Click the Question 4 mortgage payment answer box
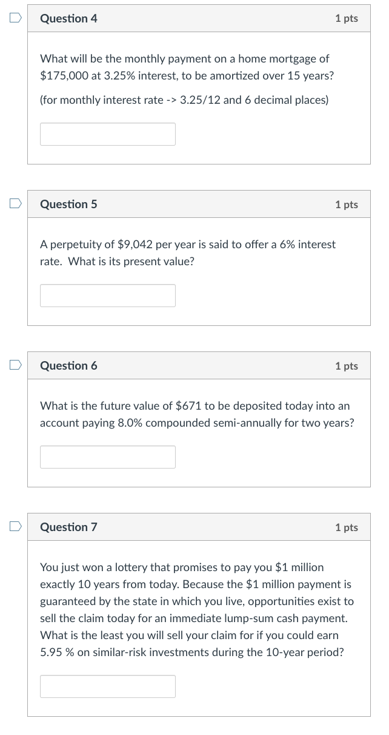Screen dimensions: 389x735 108,134
